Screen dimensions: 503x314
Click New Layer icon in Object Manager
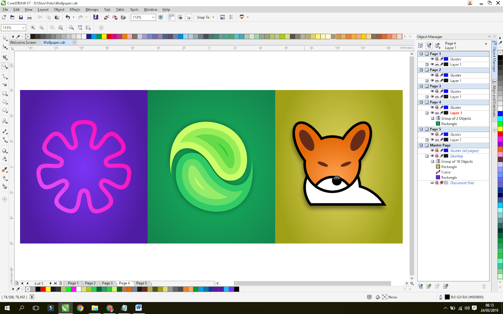click(421, 286)
